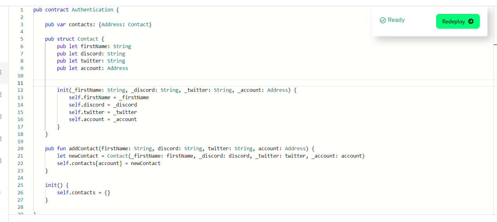The height and width of the screenshot is (222, 497).
Task: Click the struct init(_firstName: String...) line
Action: [177, 90]
